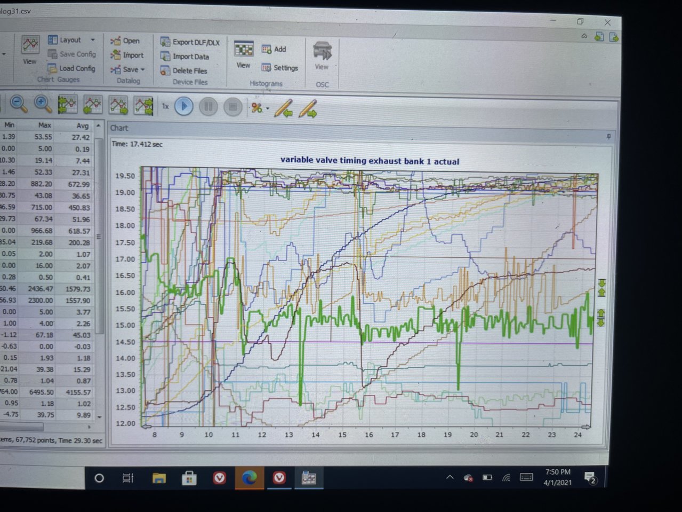Open the Chart Gauges View button
The width and height of the screenshot is (682, 512).
coord(30,51)
